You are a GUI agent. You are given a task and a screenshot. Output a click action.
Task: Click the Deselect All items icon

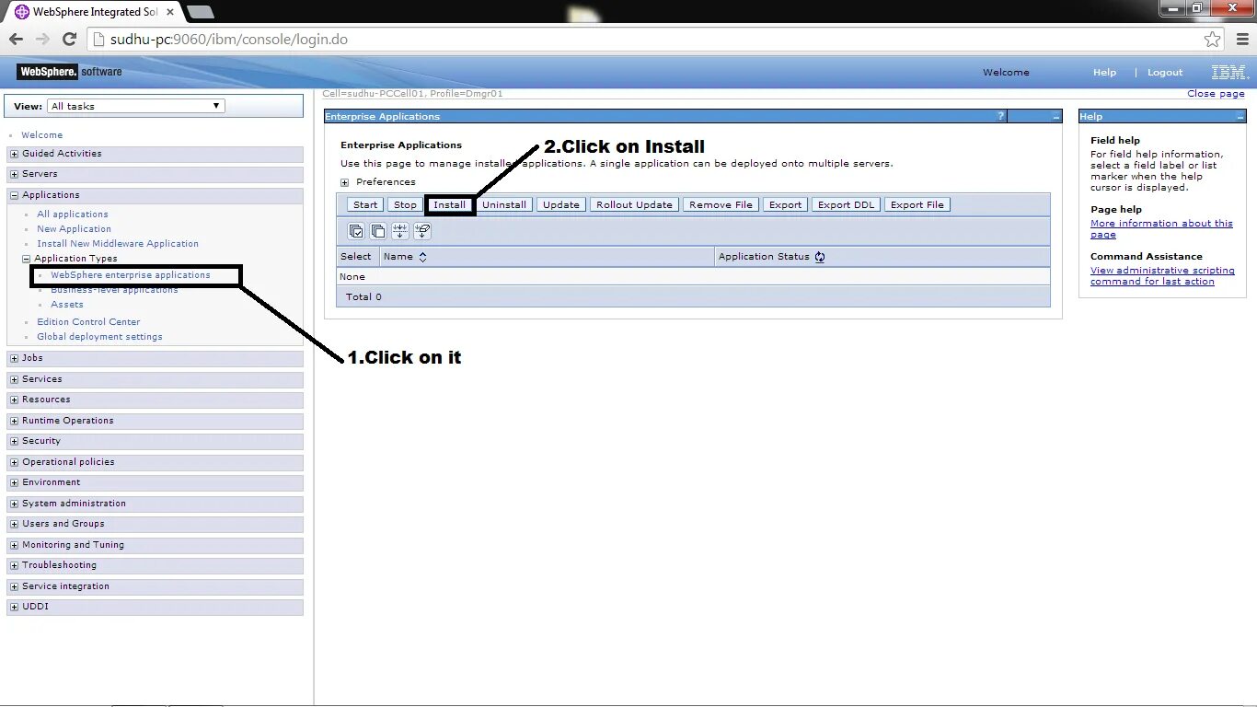tap(378, 231)
